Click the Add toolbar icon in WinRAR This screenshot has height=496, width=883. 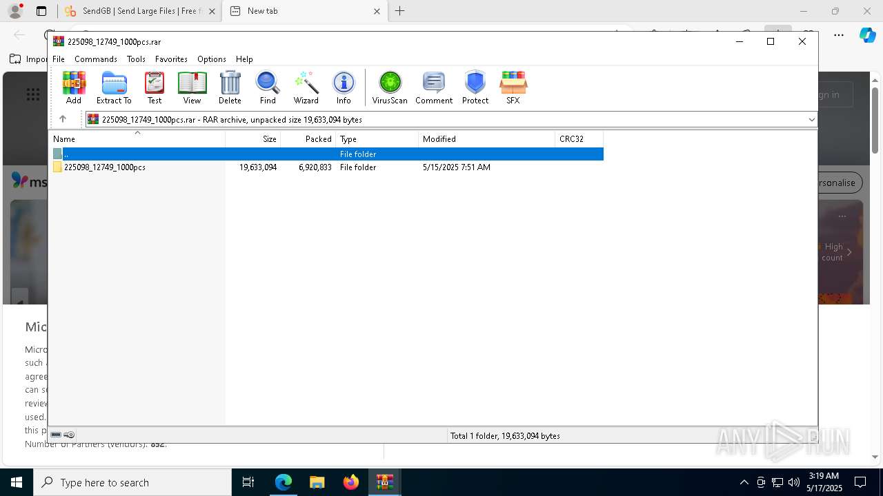point(74,87)
